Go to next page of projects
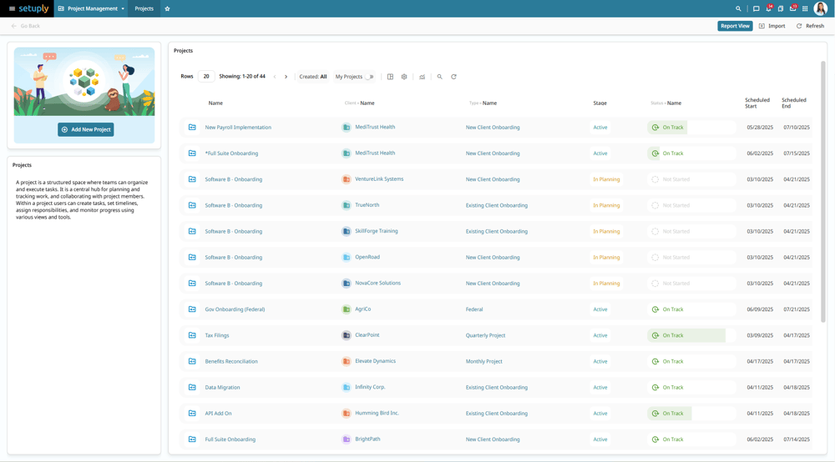This screenshot has width=835, height=462. pos(286,77)
